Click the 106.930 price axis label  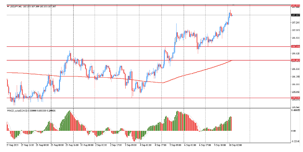(x=296, y=38)
